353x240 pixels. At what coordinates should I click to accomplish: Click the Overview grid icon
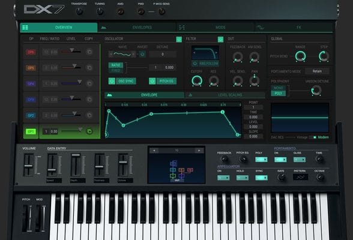coord(25,28)
